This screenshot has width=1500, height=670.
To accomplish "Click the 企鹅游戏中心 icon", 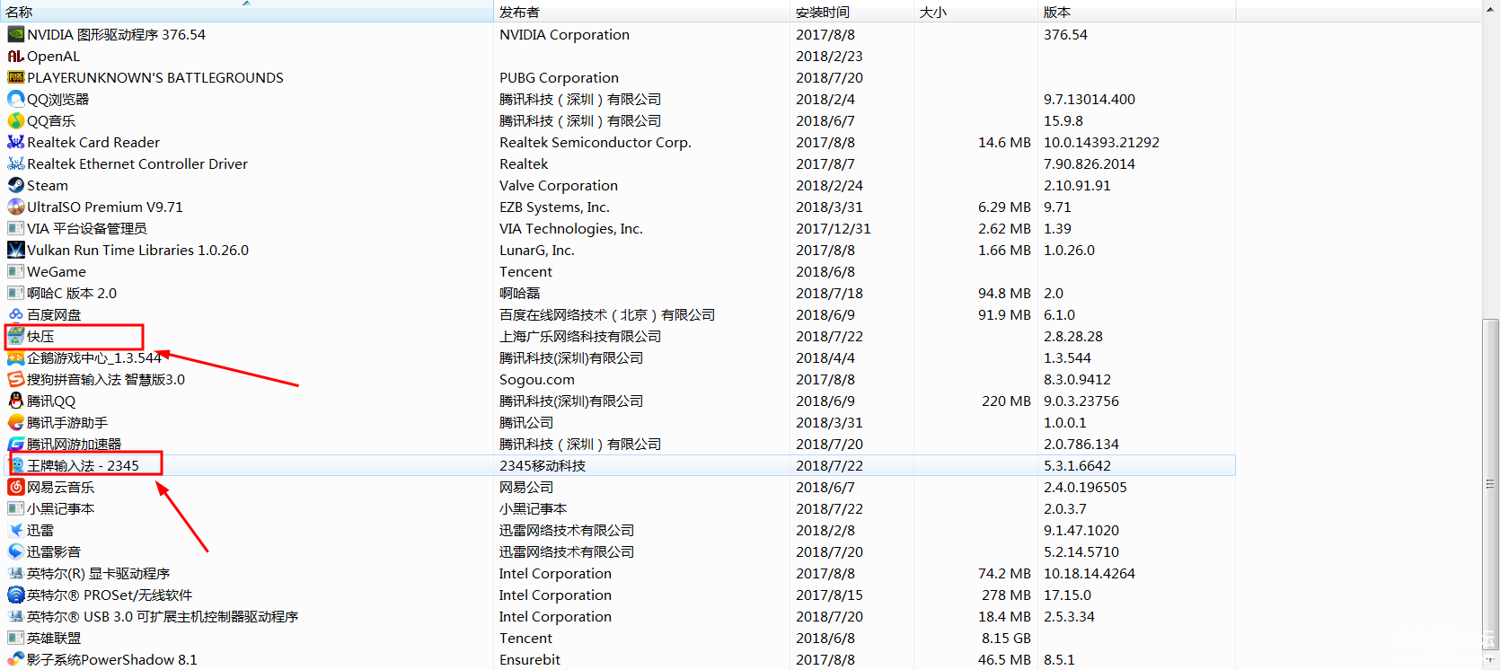I will coord(15,357).
